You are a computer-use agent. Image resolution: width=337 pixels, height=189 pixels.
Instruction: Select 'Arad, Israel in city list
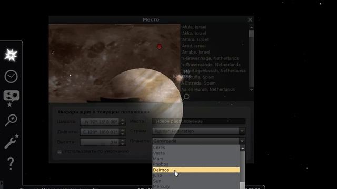(193, 46)
